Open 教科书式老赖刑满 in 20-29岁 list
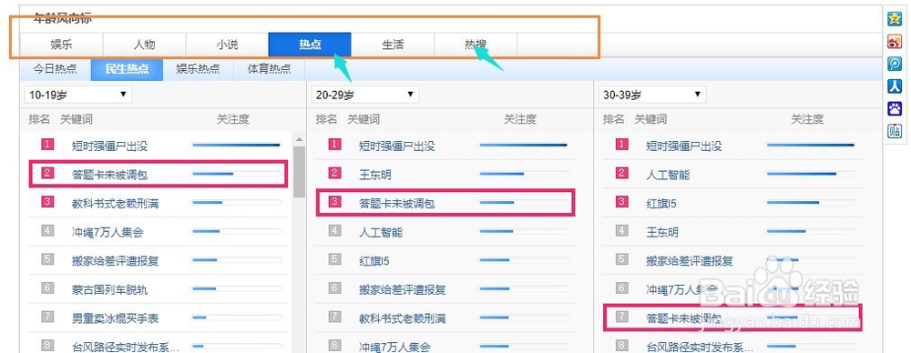The height and width of the screenshot is (353, 911). 402,318
